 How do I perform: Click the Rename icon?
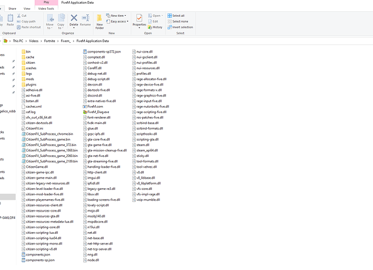(x=85, y=18)
